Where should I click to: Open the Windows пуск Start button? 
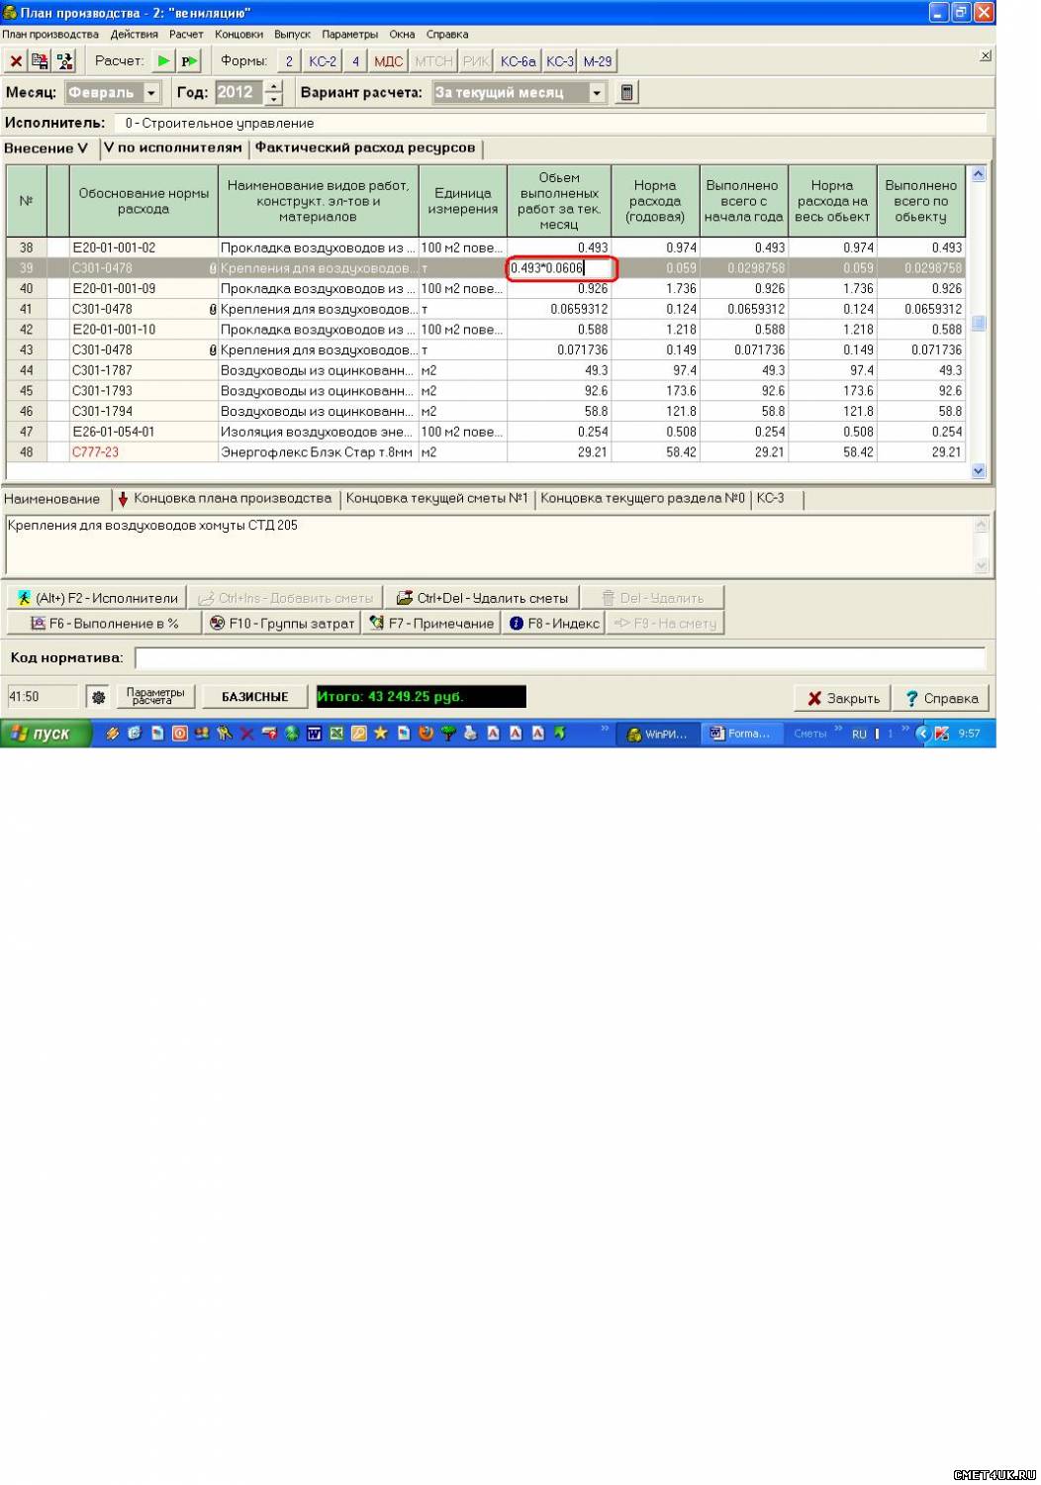pos(47,734)
